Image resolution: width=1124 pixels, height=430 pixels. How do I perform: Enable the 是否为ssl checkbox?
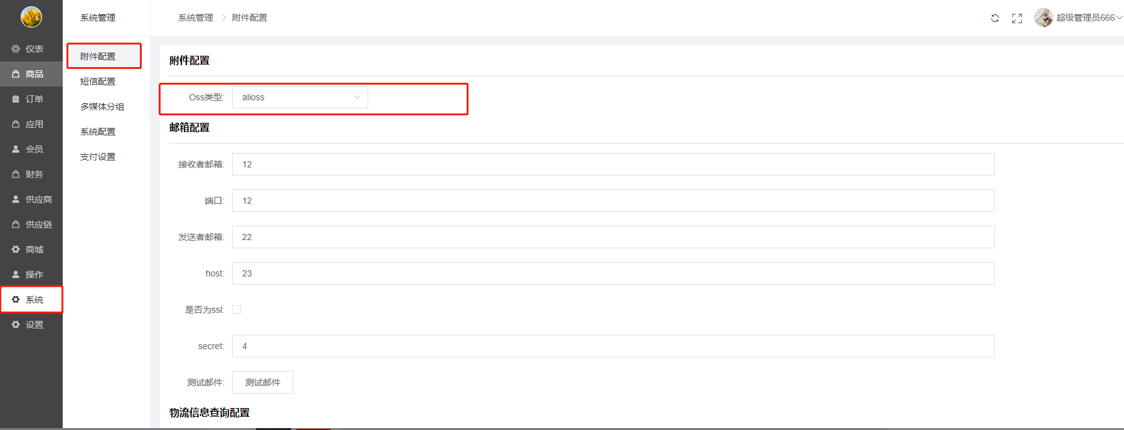(236, 310)
